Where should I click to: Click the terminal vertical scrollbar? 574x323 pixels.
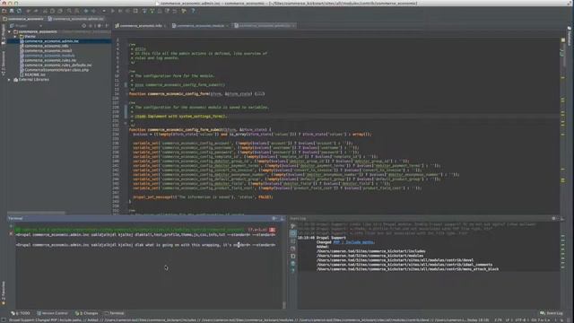tap(283, 305)
